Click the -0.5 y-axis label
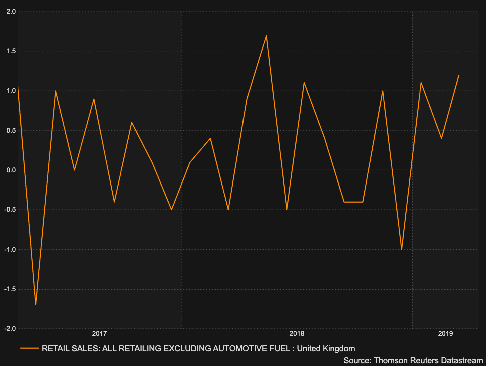This screenshot has width=486, height=366. tap(9, 210)
